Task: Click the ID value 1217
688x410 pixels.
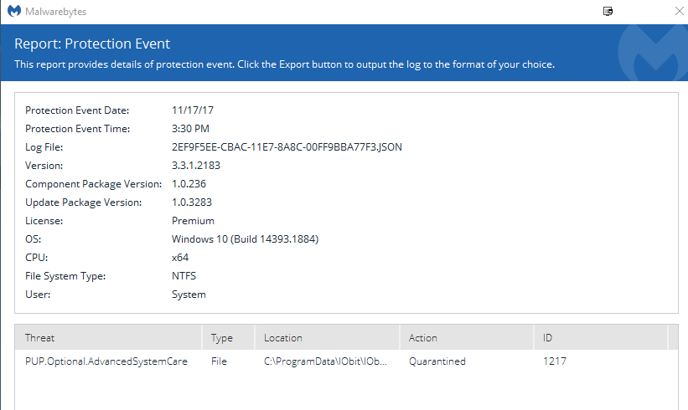Action: pos(555,361)
